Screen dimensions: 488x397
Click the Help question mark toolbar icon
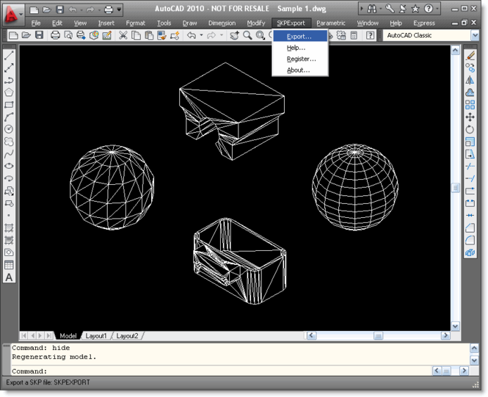click(370, 35)
